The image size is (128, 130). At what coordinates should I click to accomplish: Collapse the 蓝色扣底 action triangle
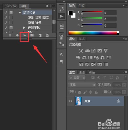coord(20,13)
